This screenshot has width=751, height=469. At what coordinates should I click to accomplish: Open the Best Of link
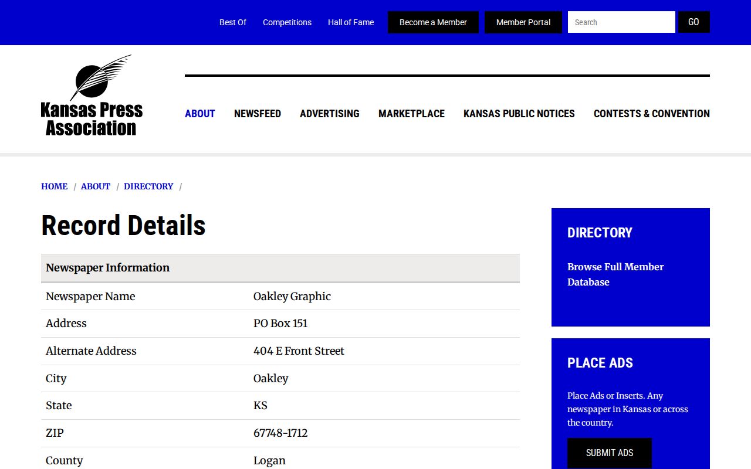(x=233, y=22)
